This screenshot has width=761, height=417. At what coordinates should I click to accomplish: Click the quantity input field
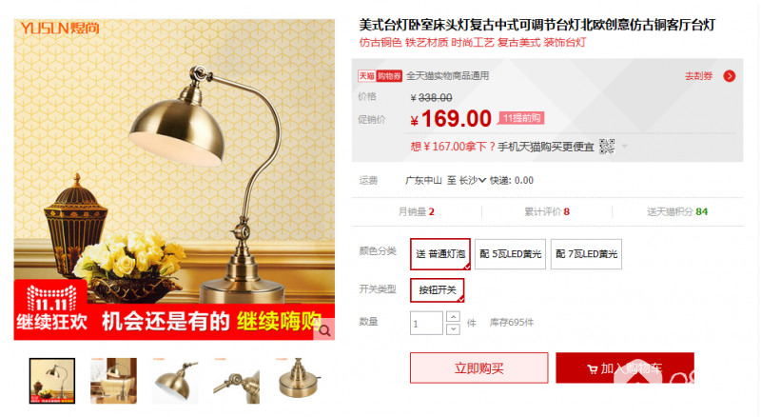(x=426, y=323)
